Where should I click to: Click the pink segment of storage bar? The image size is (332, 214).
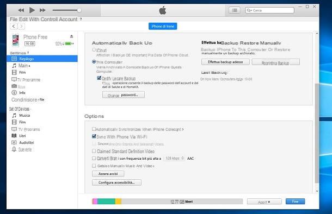(95, 202)
